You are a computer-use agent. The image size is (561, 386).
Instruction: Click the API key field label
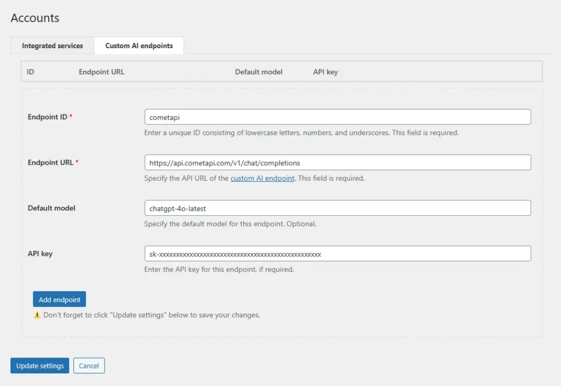coord(40,254)
